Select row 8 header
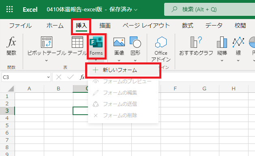The height and width of the screenshot is (156, 255). [x=7, y=147]
